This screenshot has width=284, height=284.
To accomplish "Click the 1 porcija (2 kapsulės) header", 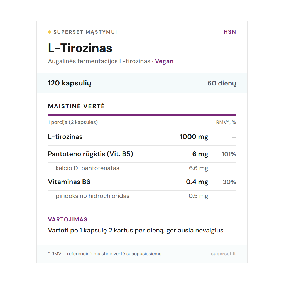I will [73, 122].
